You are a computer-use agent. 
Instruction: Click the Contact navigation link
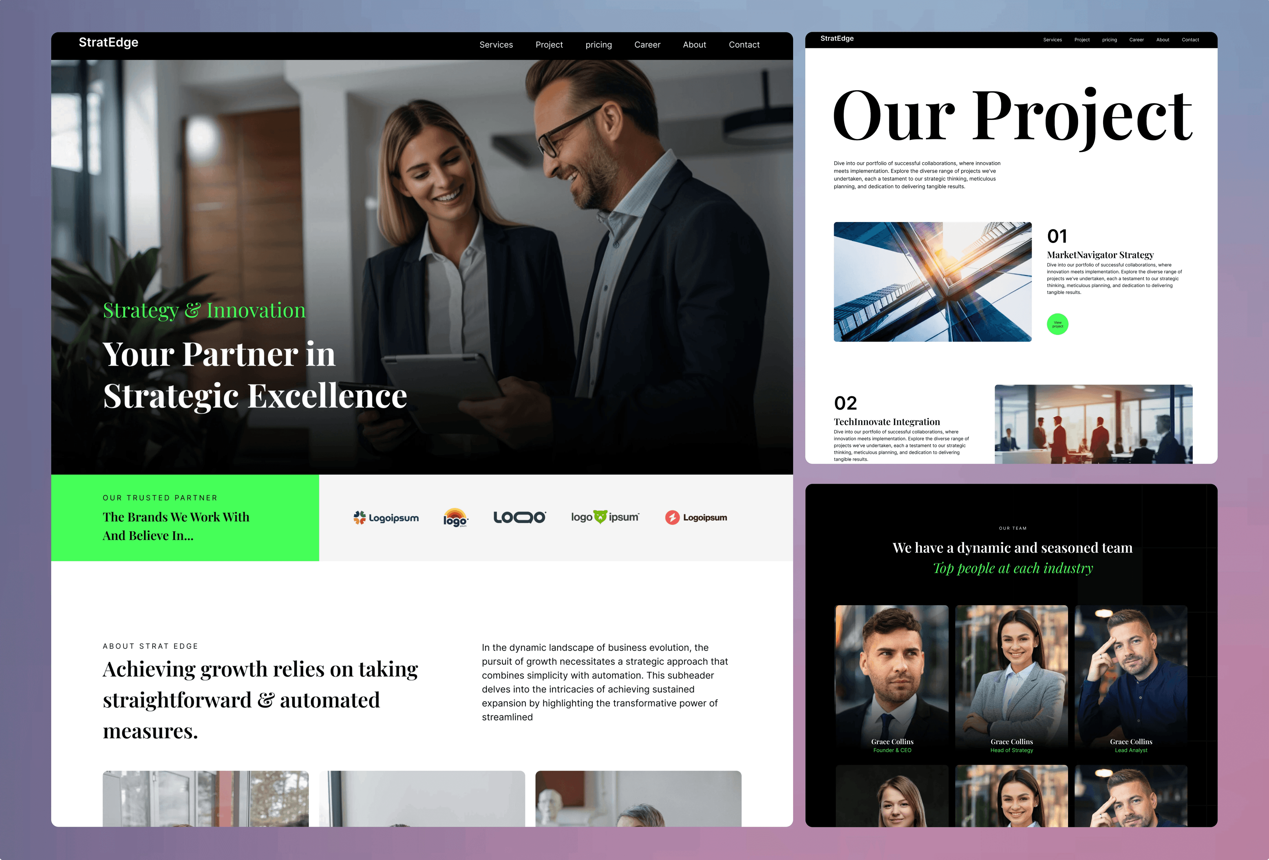coord(744,44)
